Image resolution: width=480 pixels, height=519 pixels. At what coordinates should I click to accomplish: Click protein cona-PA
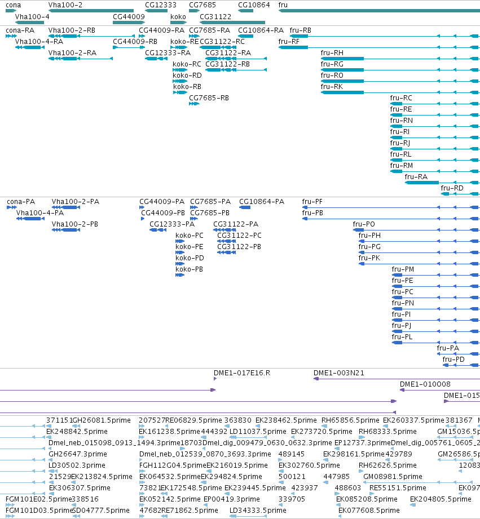[x=21, y=202]
